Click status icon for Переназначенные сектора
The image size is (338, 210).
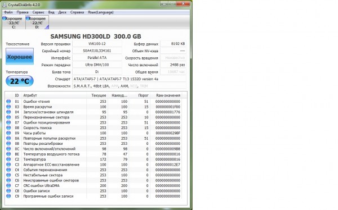coord(8,117)
